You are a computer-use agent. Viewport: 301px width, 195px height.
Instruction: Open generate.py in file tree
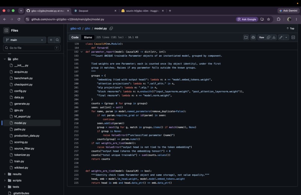coord(22,104)
